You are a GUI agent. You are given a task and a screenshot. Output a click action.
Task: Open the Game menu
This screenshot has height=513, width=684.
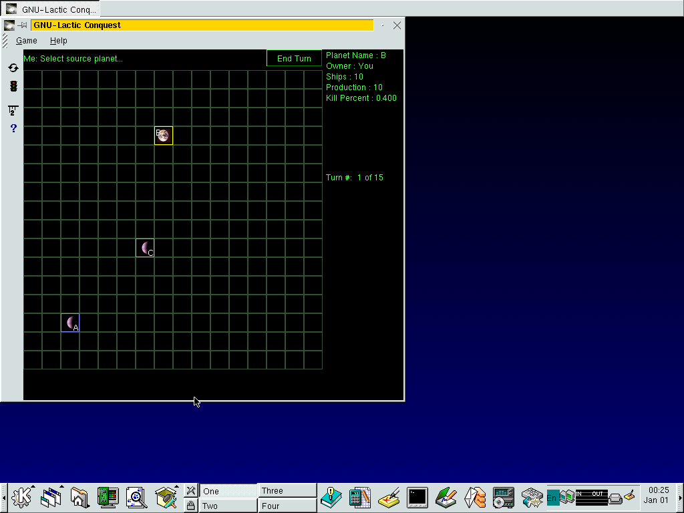(x=27, y=41)
